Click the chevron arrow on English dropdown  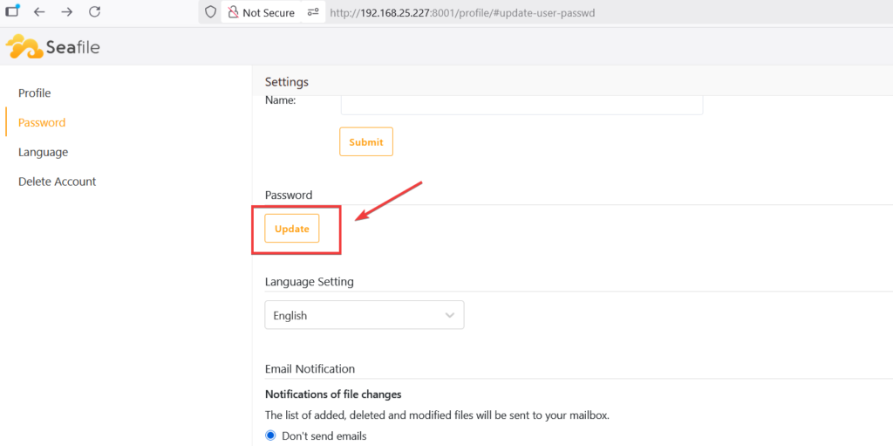coord(450,315)
